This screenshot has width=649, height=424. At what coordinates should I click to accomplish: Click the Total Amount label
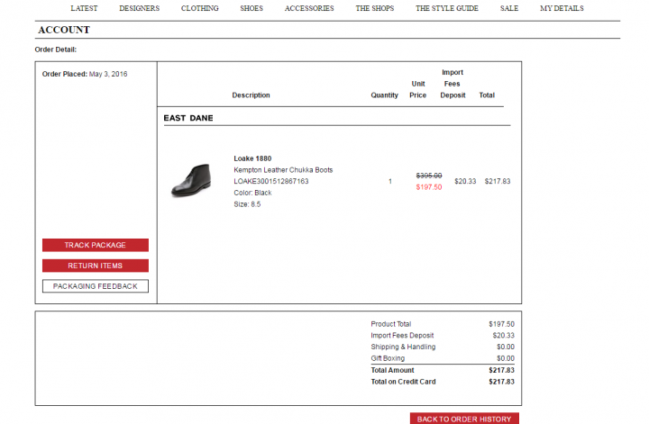392,370
